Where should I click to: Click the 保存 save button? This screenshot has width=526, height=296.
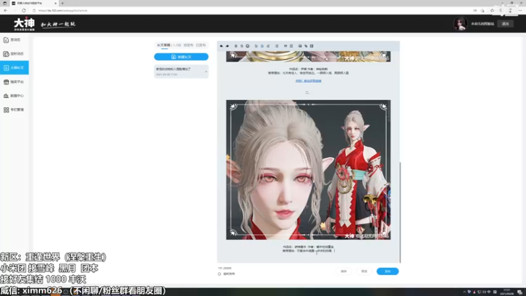click(x=343, y=271)
